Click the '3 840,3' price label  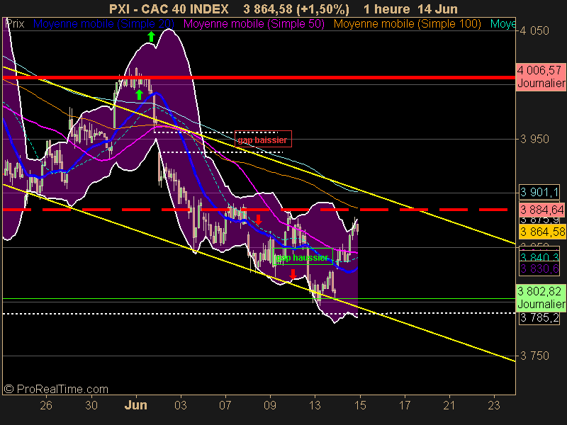pos(539,257)
